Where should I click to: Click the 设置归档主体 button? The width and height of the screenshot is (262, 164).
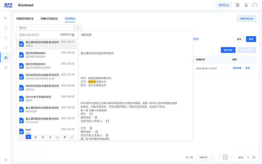pyautogui.click(x=247, y=19)
